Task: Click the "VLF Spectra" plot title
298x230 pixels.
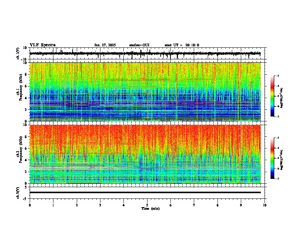Action: pyautogui.click(x=43, y=45)
